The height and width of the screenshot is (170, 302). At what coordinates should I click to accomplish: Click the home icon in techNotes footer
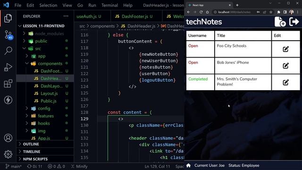pos(189,165)
